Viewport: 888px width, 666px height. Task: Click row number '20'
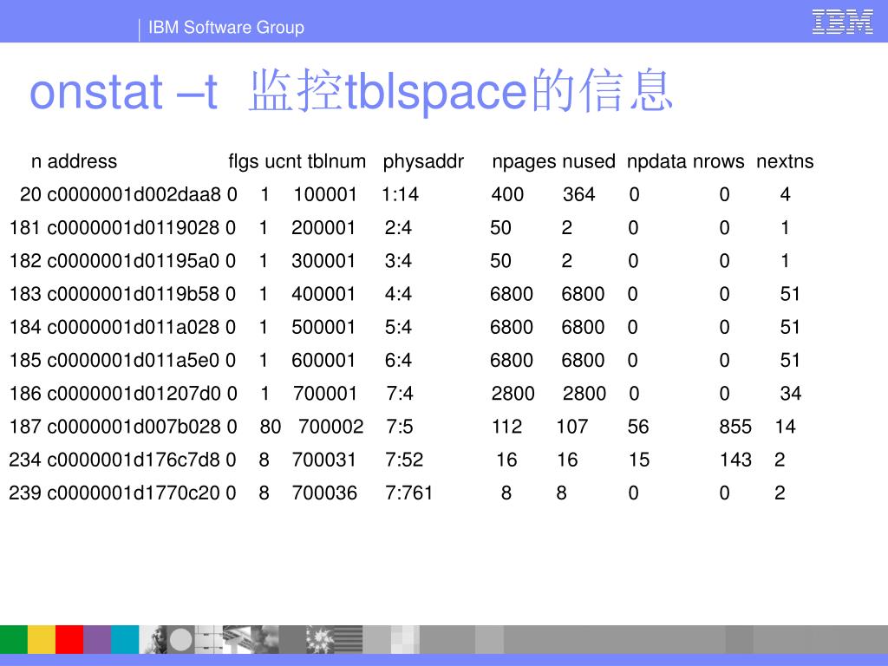[x=30, y=195]
